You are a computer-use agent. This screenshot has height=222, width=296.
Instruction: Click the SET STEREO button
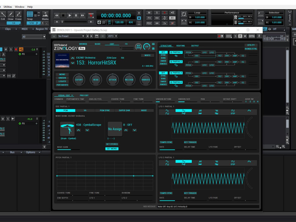[x=112, y=144]
